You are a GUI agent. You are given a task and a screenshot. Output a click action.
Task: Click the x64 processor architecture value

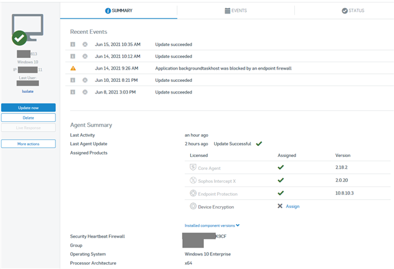(x=188, y=263)
